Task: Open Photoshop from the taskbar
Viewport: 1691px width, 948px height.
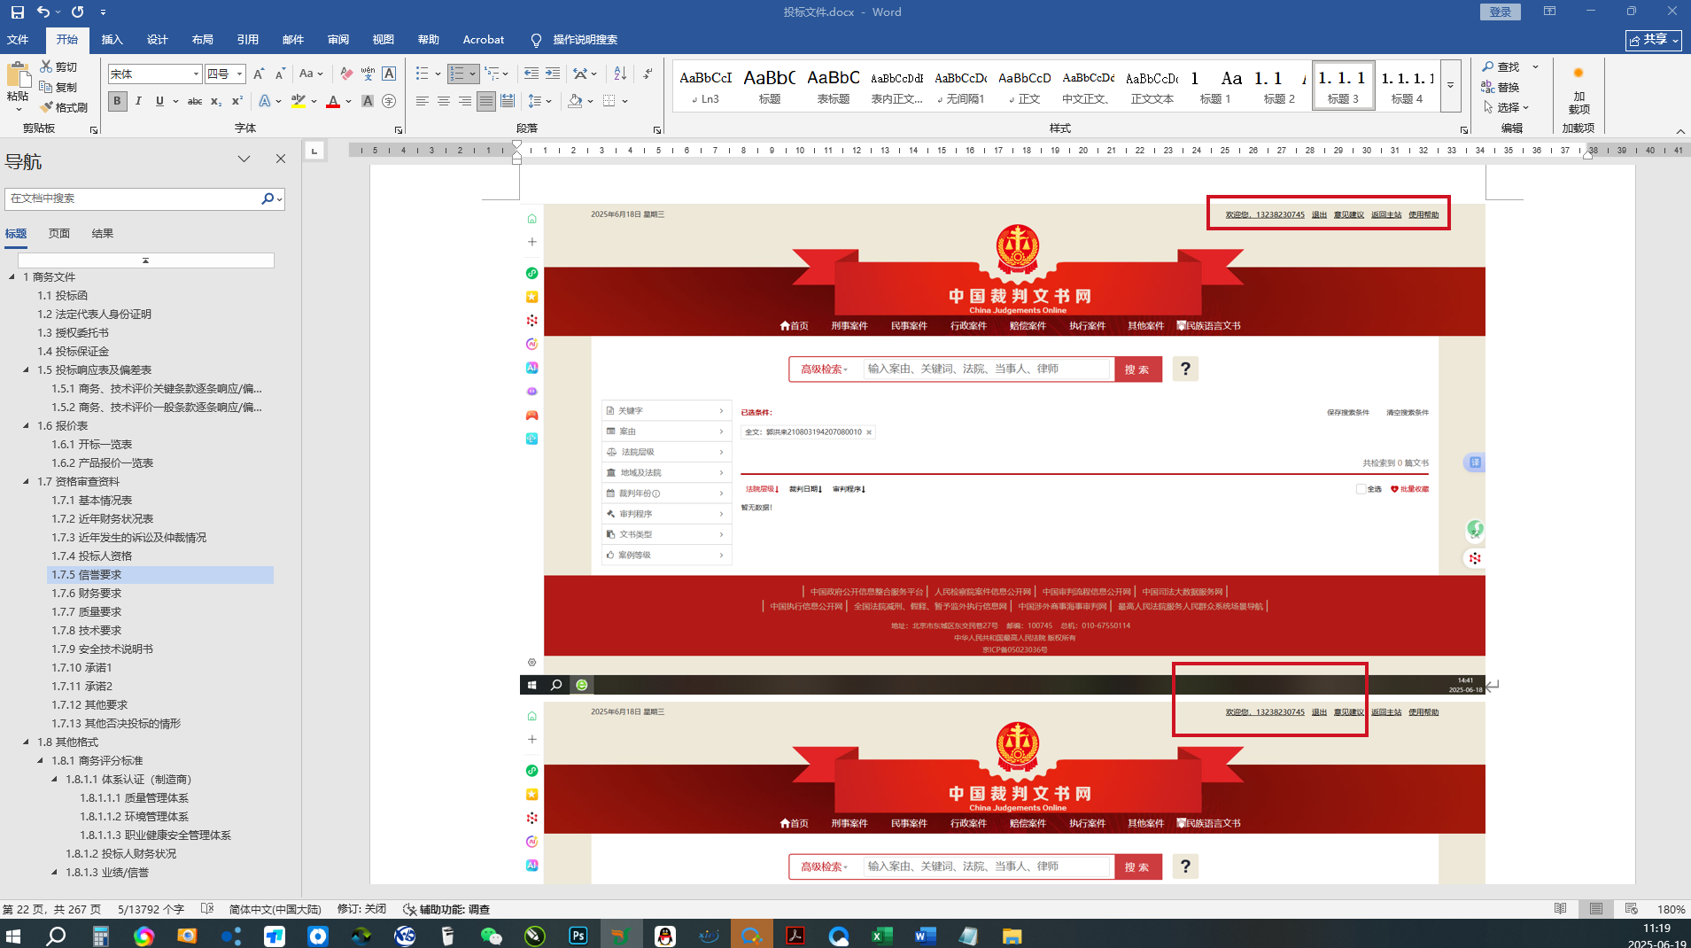Action: 578,936
